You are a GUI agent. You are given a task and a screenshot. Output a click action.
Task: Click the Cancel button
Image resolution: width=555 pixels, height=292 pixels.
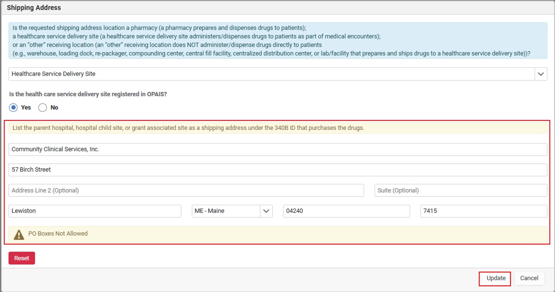point(529,278)
